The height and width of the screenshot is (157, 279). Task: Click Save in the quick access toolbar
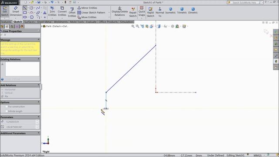click(x=39, y=2)
